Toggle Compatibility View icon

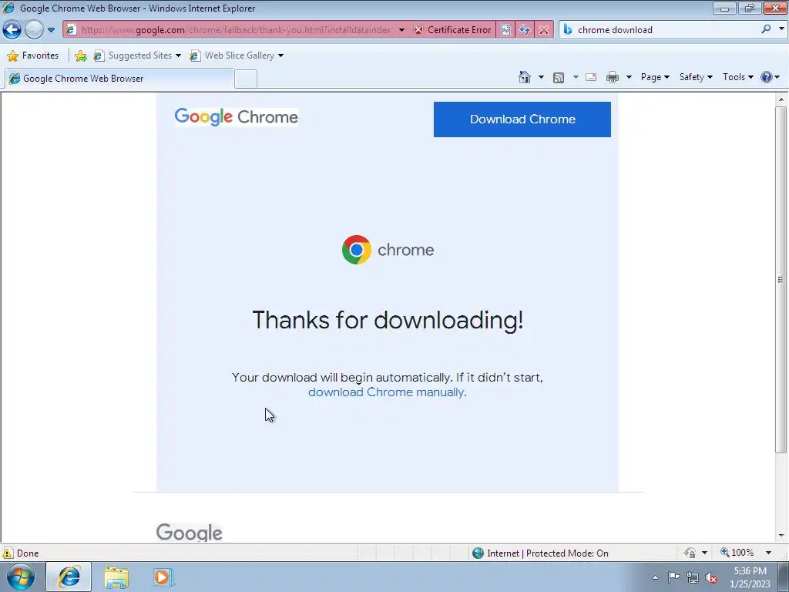click(x=505, y=30)
